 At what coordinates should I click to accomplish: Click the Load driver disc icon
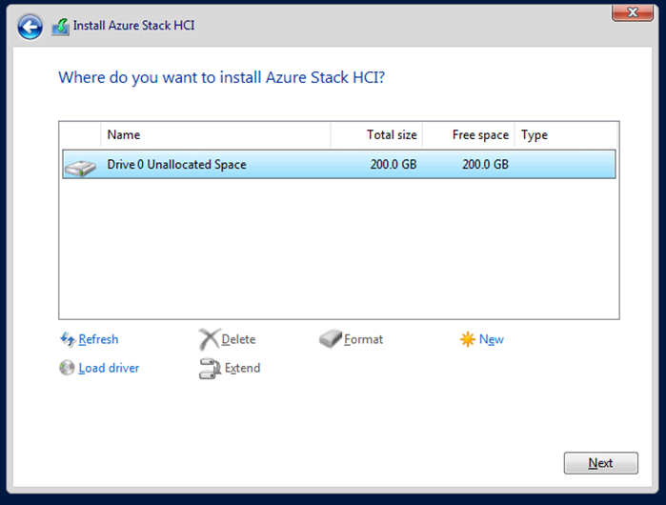click(x=67, y=368)
